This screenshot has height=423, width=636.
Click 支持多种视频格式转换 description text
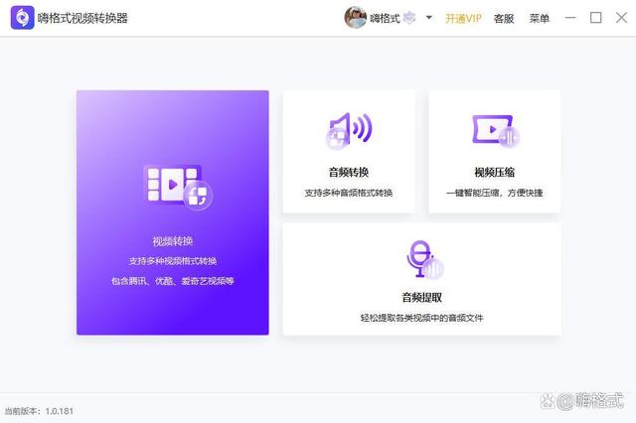pos(173,261)
